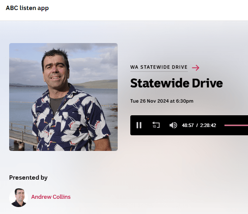Screen dimensions: 248x214
Task: Click the presenter's face in the large photo
Action: tap(55, 71)
